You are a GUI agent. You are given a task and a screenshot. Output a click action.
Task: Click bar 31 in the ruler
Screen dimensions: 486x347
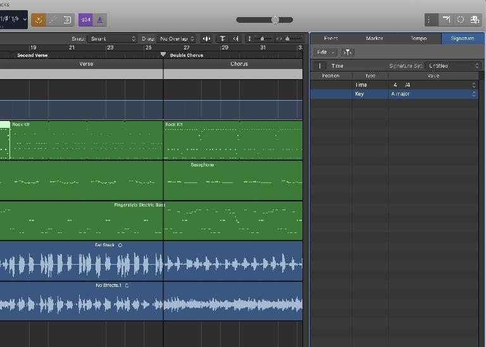coord(263,47)
